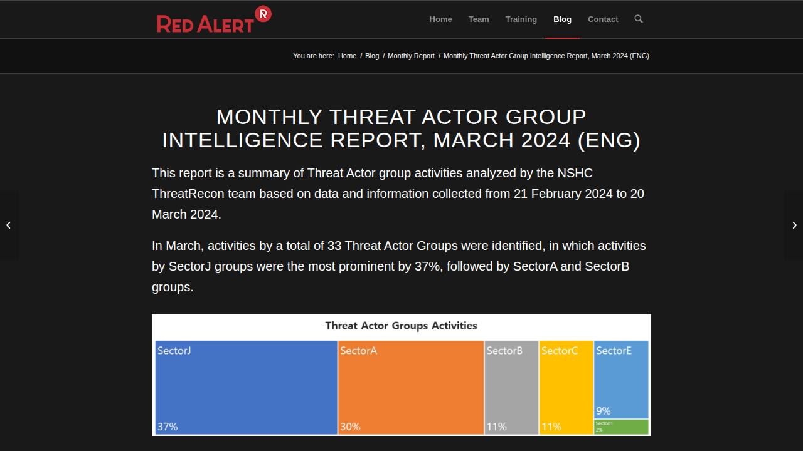Screen dimensions: 803x451
Task: Open the Training menu item
Action: click(x=521, y=19)
